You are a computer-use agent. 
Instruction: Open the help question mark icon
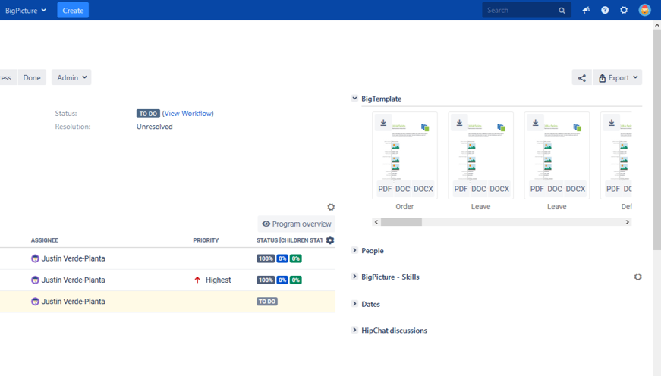[x=605, y=10]
